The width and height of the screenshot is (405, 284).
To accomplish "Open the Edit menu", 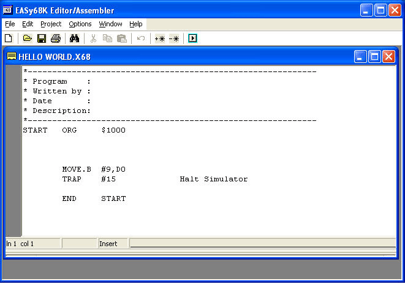I will [28, 24].
